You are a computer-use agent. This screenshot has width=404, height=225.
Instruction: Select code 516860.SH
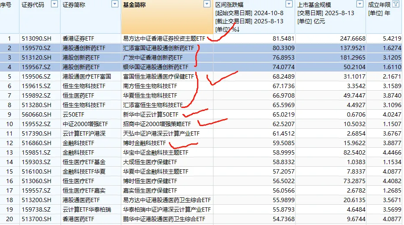[36, 143]
